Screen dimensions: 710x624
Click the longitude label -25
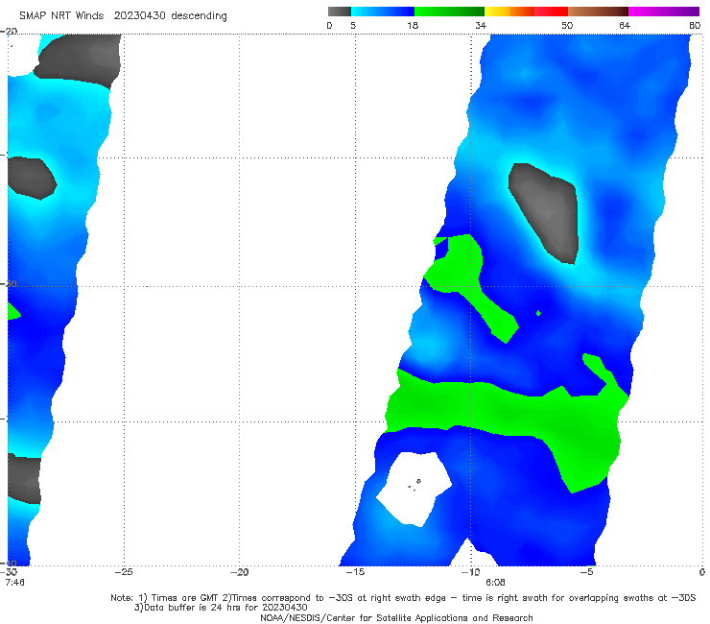click(x=124, y=572)
